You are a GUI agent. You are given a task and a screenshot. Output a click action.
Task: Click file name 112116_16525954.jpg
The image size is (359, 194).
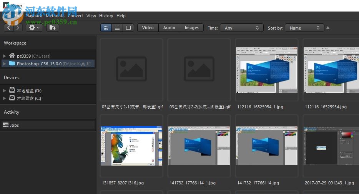pyautogui.click(x=326, y=107)
